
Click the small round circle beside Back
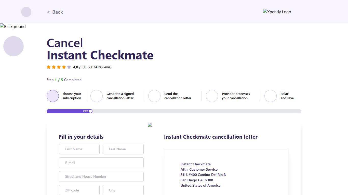pos(26,12)
